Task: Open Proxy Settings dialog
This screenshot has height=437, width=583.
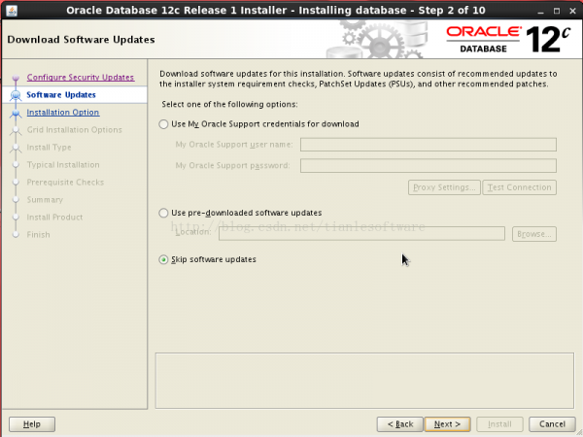Action: tap(444, 187)
